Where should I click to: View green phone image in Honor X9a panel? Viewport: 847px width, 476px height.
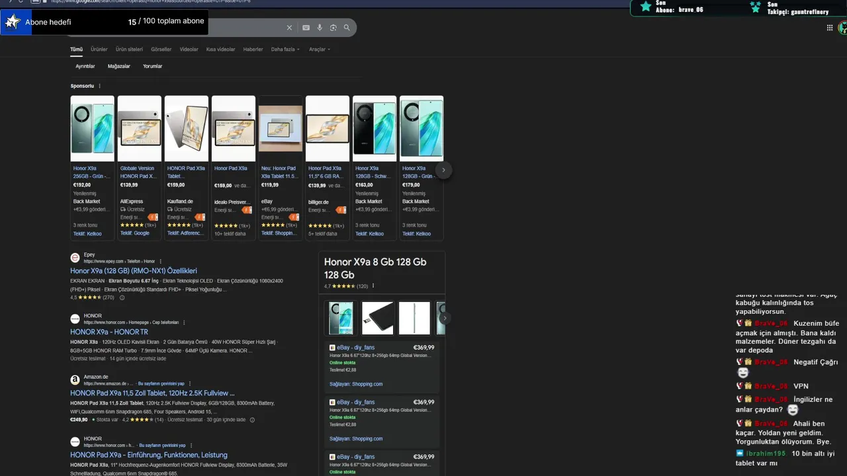tap(341, 318)
